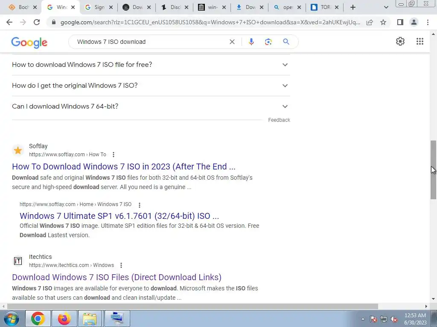Screen dimensions: 437x327
Task: Open the Google apps grid
Action: coord(420,41)
